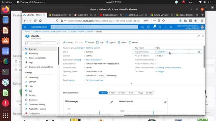Open new Firefox tab
This screenshot has height=121, width=216.
[x=202, y=15]
